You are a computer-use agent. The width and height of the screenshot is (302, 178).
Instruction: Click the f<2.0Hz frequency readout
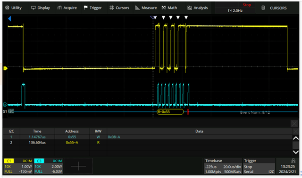pos(235,10)
